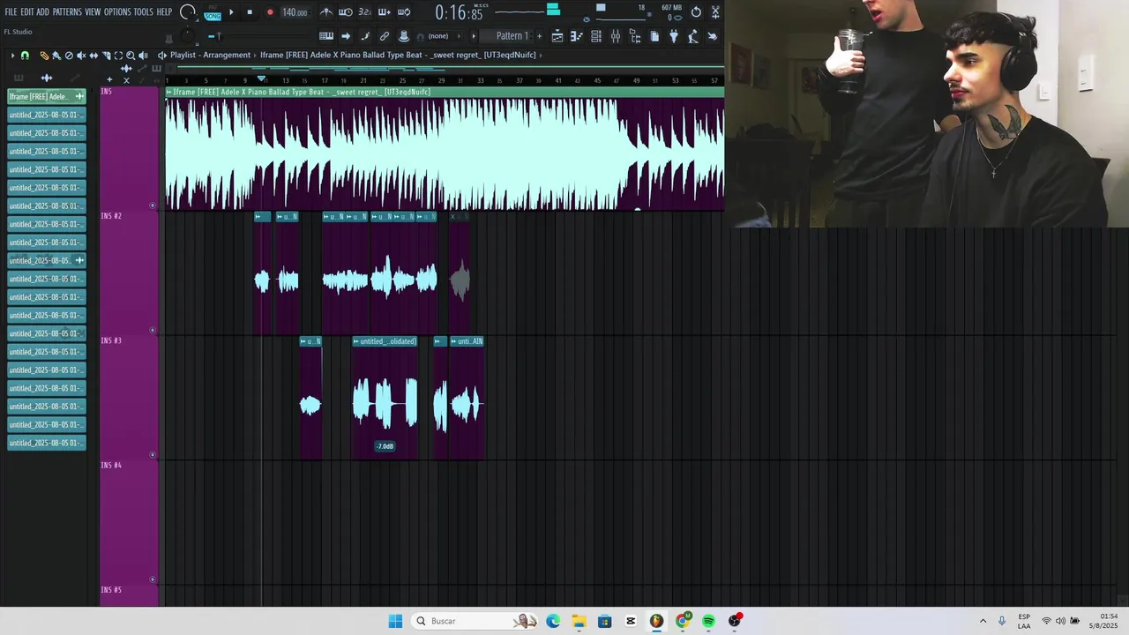Open the EDIT menu
Image resolution: width=1129 pixels, height=635 pixels.
point(26,12)
